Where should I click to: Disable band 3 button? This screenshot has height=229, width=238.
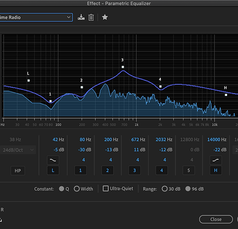[x=135, y=171]
